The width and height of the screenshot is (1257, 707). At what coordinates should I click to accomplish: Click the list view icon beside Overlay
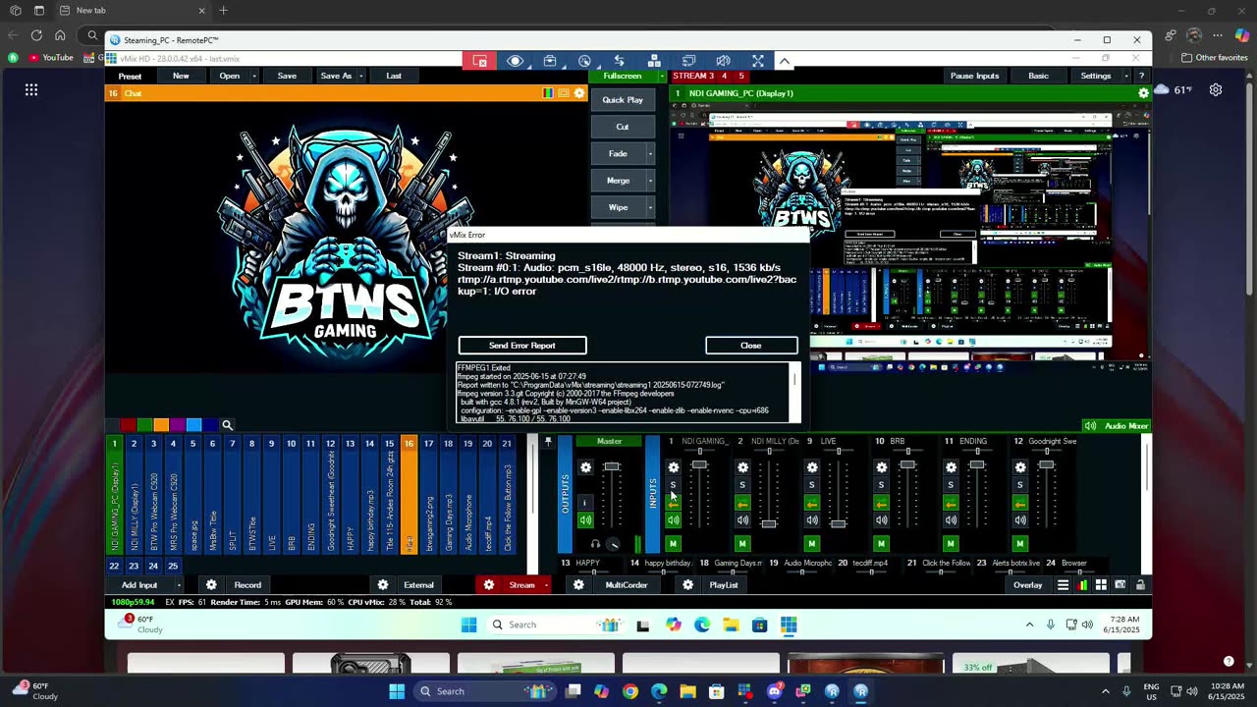(x=1063, y=585)
